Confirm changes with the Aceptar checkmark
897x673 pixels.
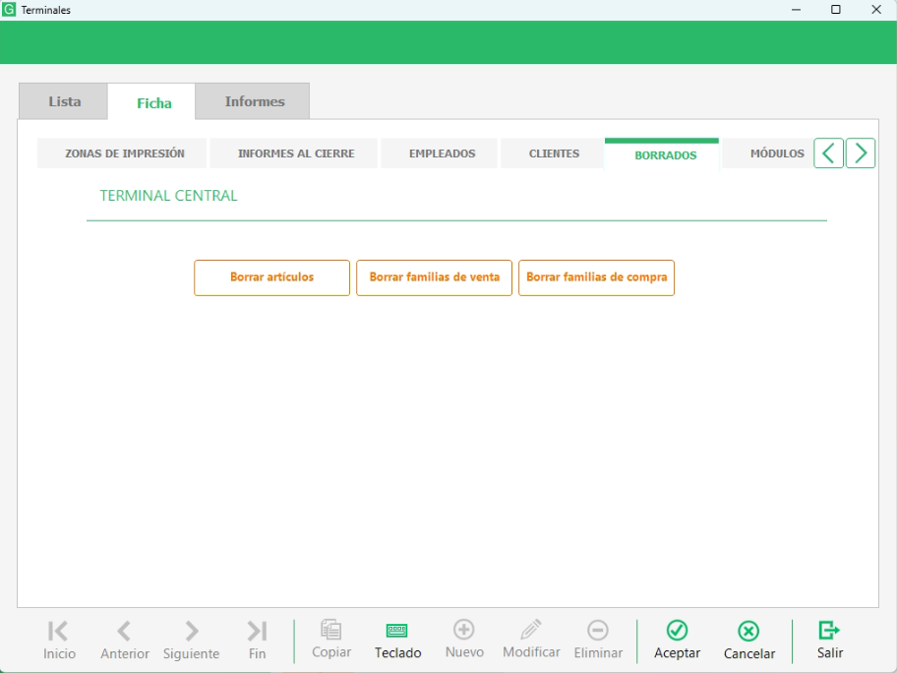click(678, 632)
